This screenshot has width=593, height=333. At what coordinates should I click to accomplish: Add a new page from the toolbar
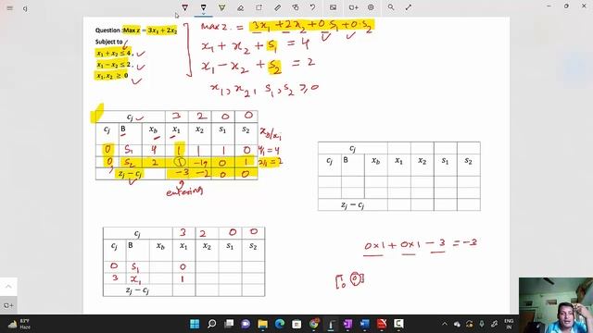click(353, 7)
